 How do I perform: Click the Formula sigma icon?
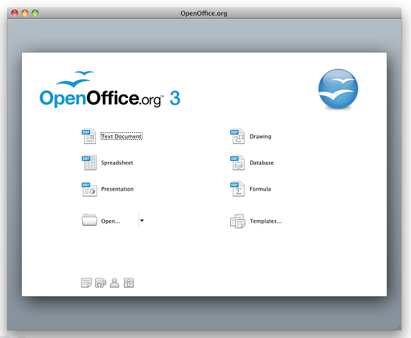(x=237, y=189)
